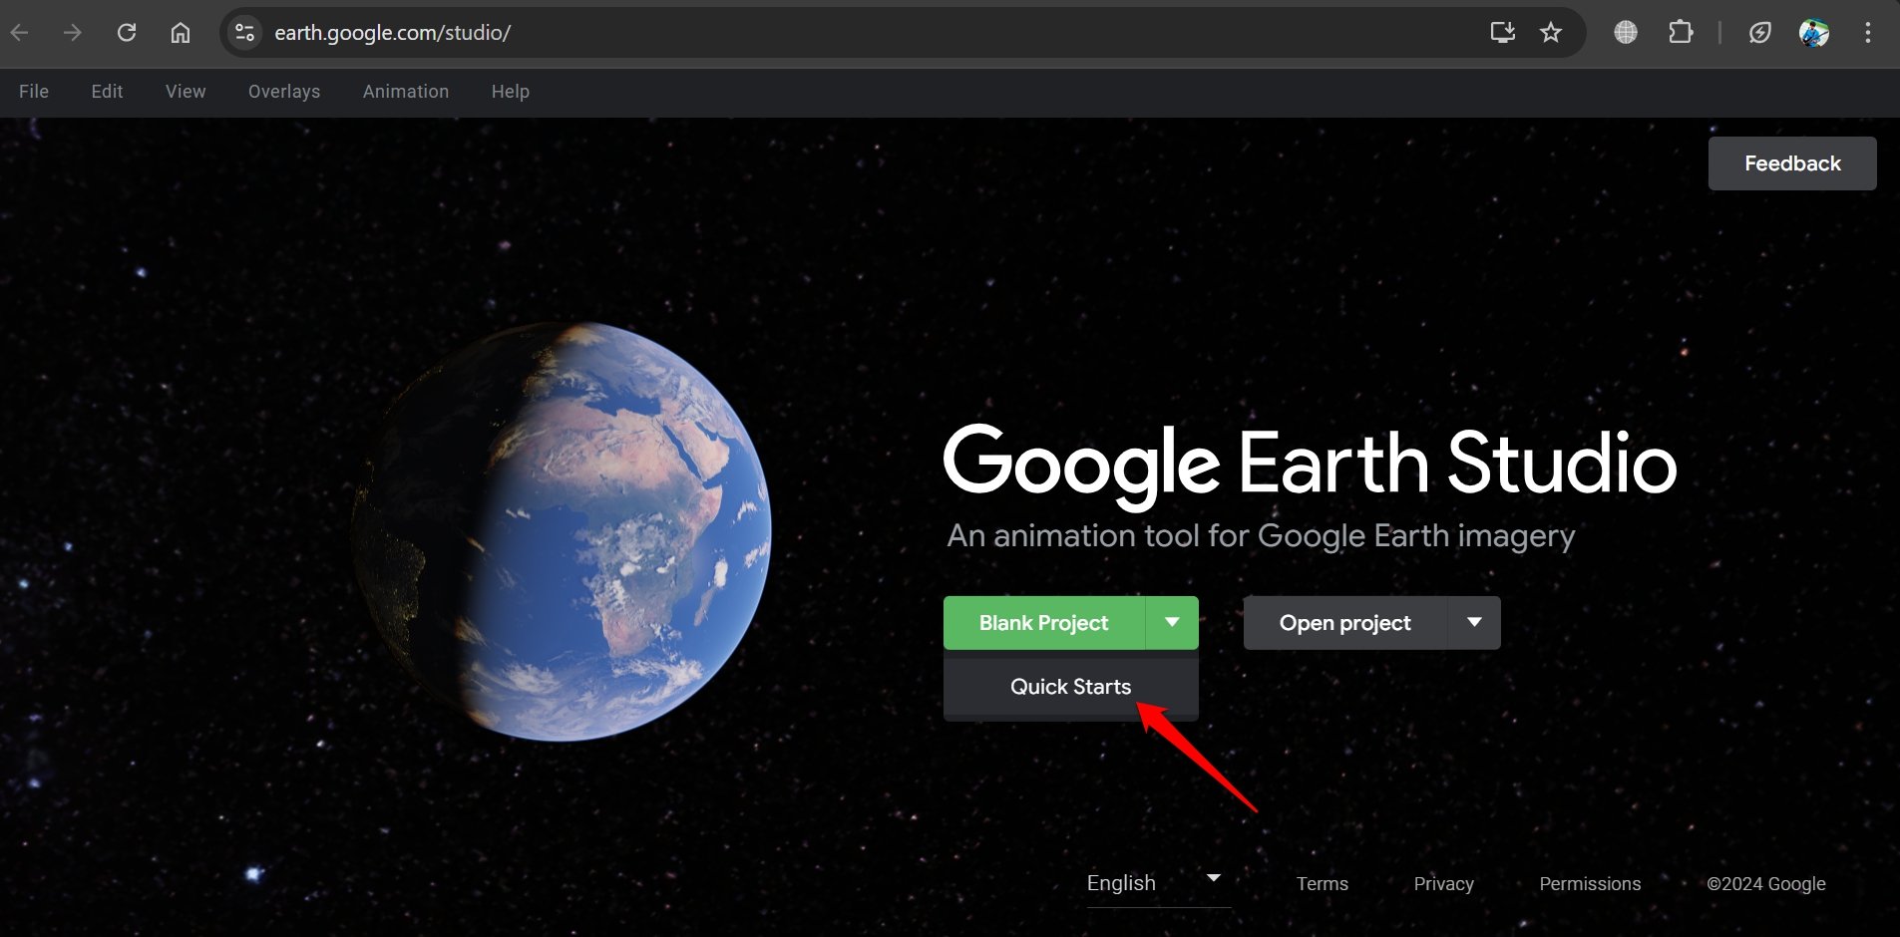Open the Help menu
This screenshot has height=937, width=1900.
click(511, 92)
